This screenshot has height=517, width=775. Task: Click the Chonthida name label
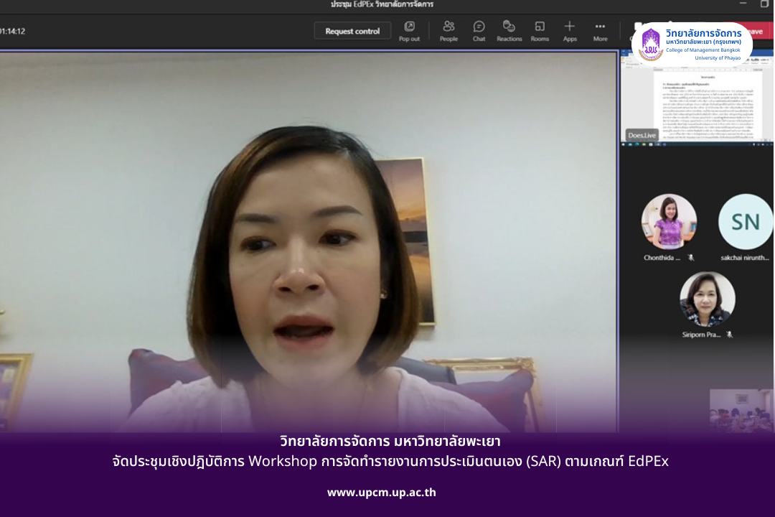pyautogui.click(x=662, y=258)
